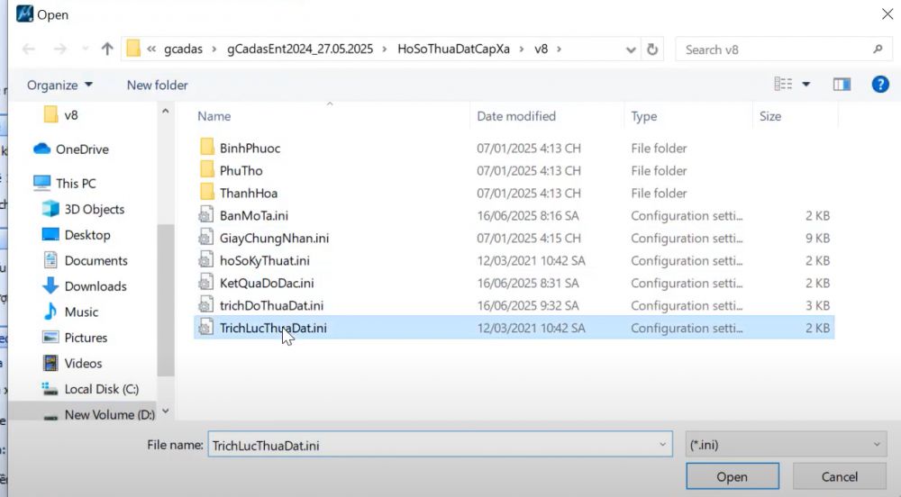Open the BinhPhuoc folder icon

206,148
